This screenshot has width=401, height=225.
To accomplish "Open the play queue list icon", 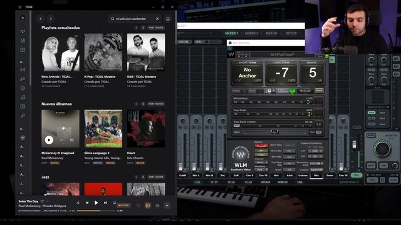I will [157, 206].
